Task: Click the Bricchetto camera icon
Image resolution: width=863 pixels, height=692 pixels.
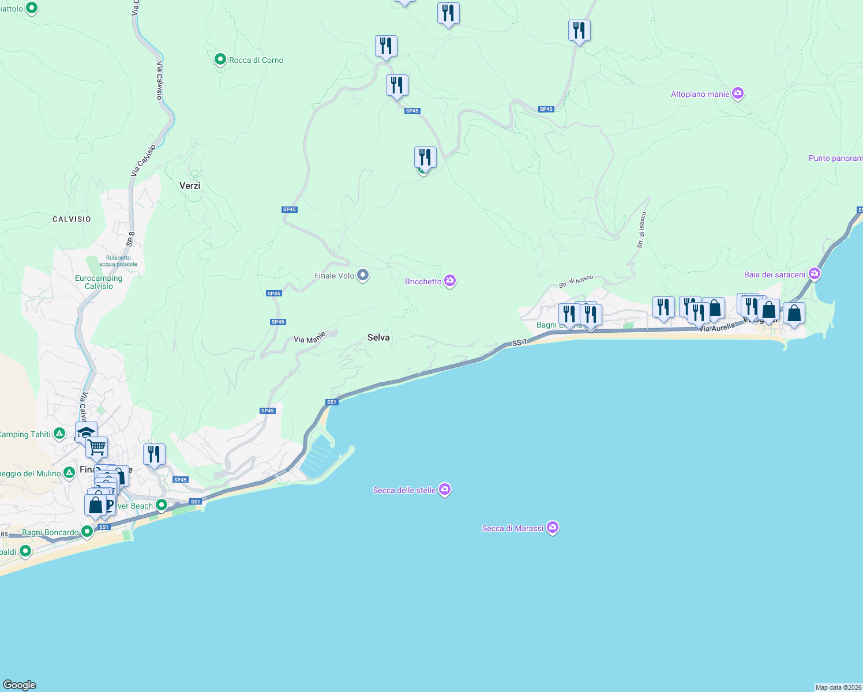Action: tap(450, 281)
